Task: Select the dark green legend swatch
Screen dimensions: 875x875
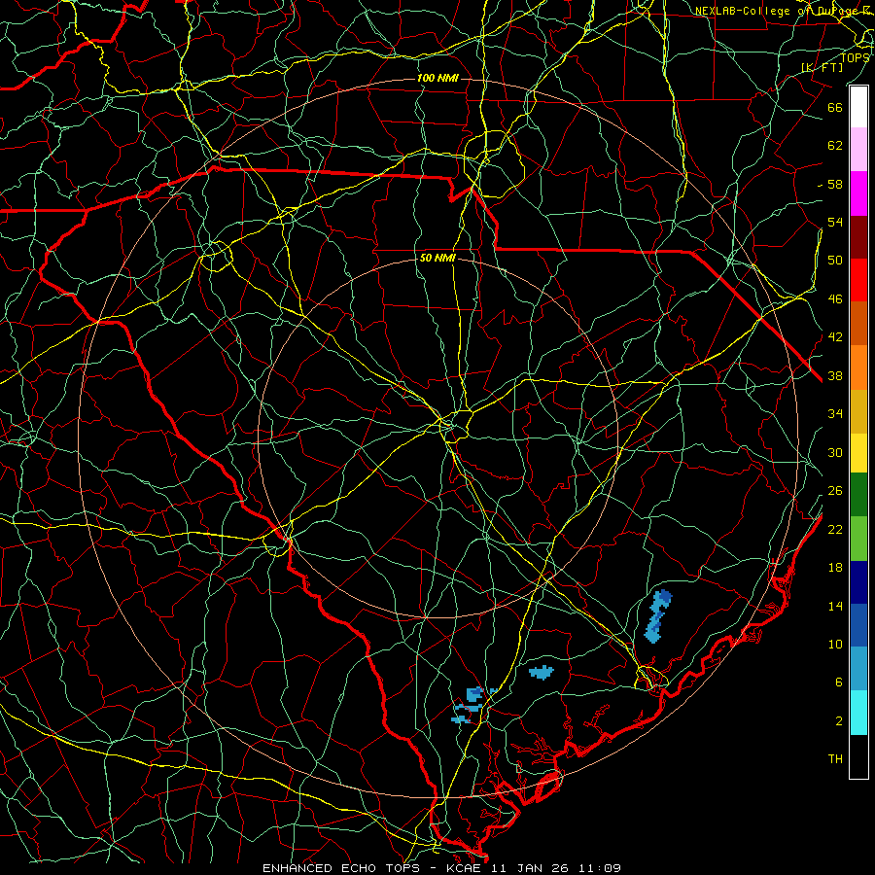Action: pyautogui.click(x=858, y=495)
